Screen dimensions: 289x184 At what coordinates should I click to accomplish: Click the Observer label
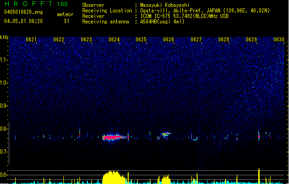(x=93, y=5)
